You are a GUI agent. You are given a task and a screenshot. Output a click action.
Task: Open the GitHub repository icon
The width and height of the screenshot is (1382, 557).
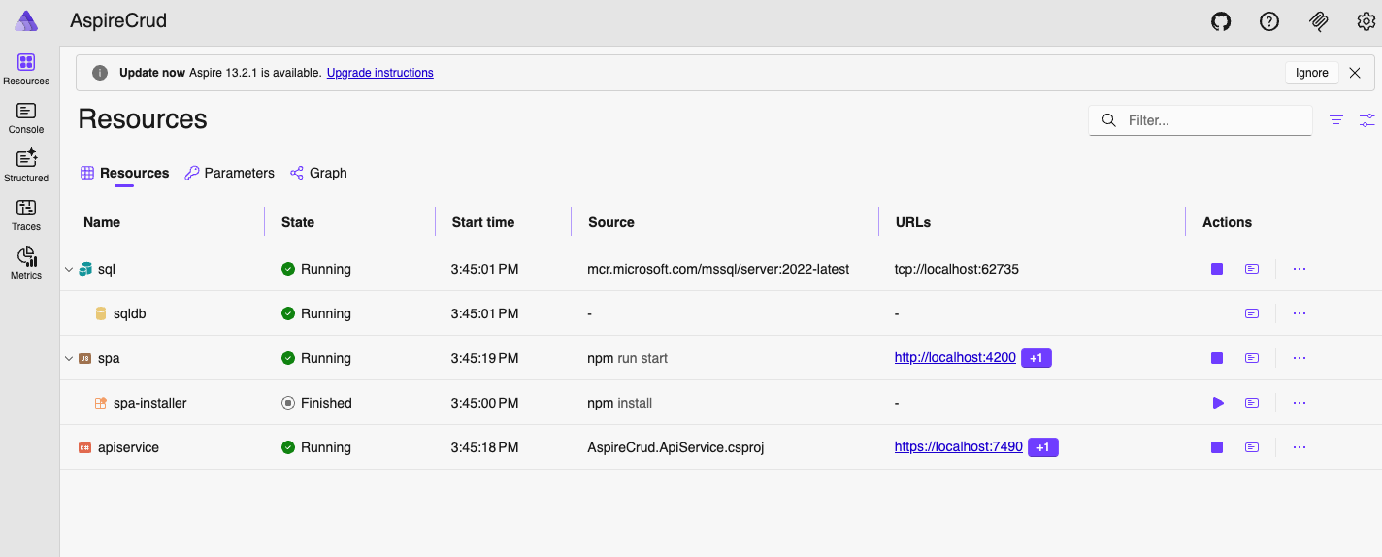coord(1221,21)
